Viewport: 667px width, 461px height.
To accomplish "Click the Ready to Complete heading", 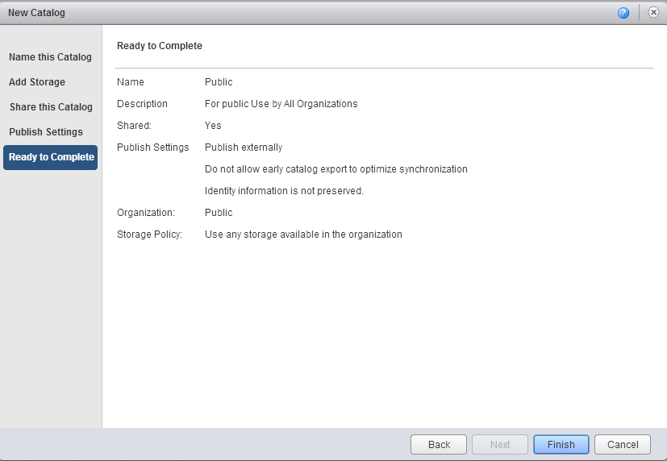I will point(160,46).
